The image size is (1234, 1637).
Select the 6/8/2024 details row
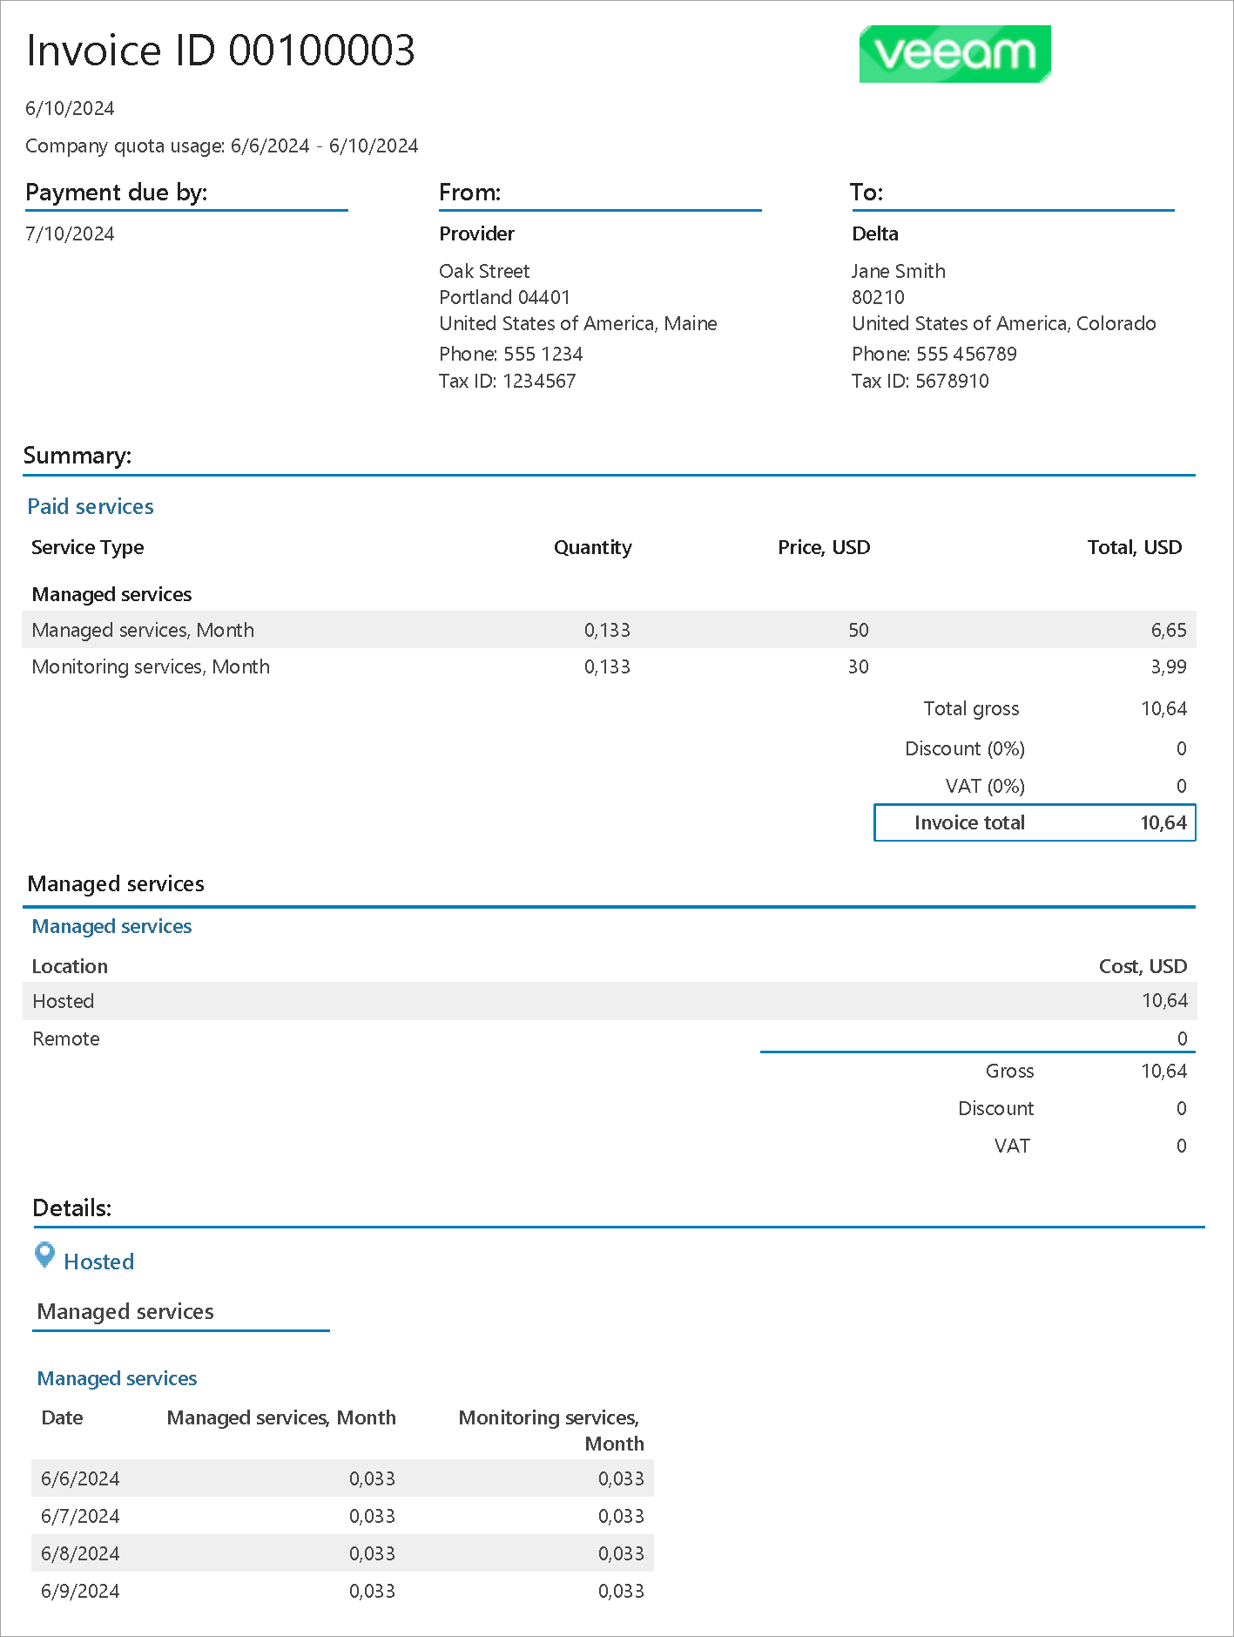coord(341,1553)
